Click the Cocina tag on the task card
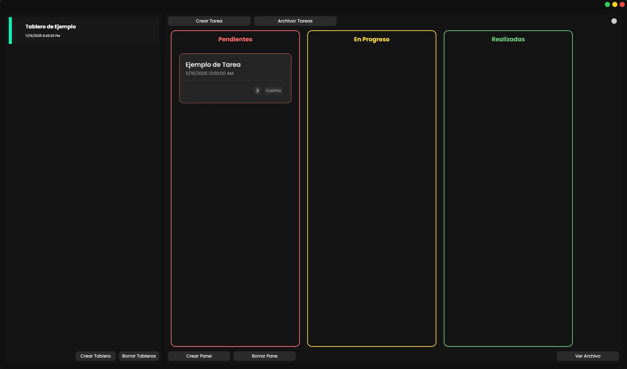The height and width of the screenshot is (369, 627). click(x=273, y=91)
